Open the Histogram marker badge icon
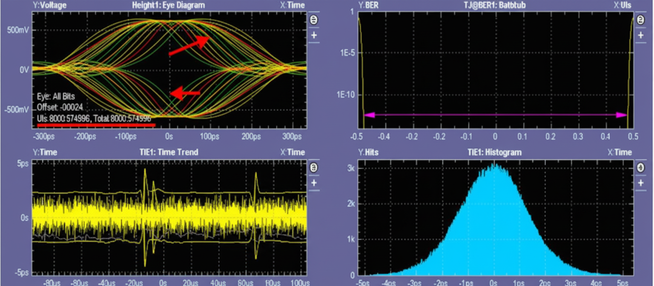654x286 pixels. [x=640, y=167]
